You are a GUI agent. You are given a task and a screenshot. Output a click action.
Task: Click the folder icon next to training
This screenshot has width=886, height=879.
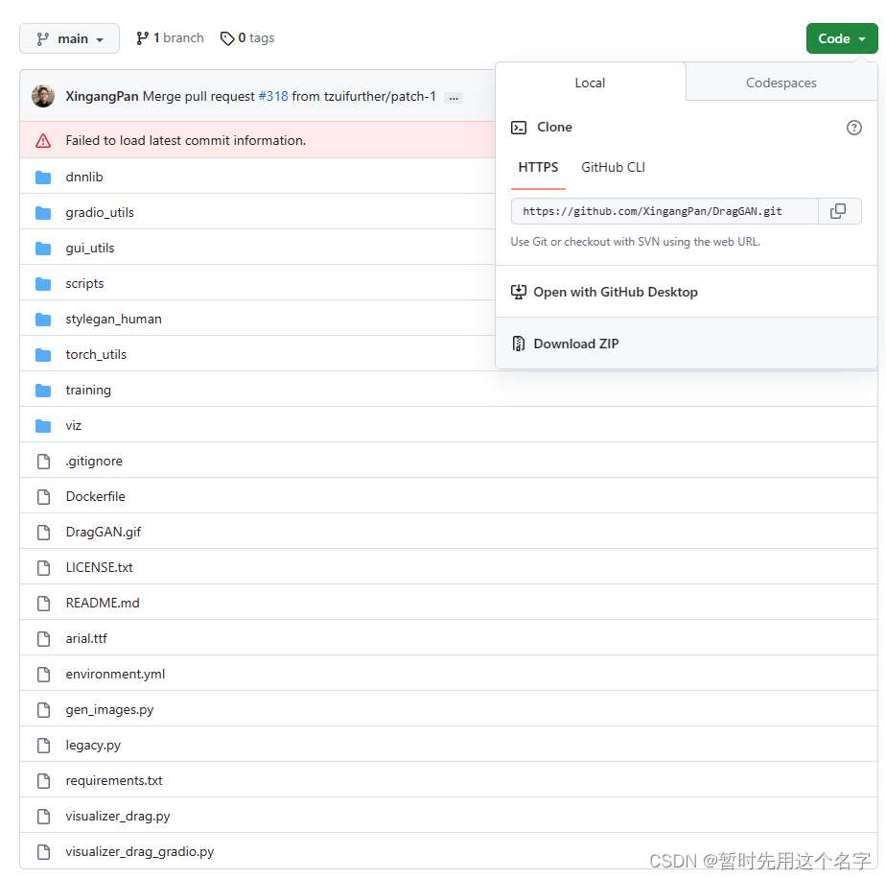(x=43, y=391)
